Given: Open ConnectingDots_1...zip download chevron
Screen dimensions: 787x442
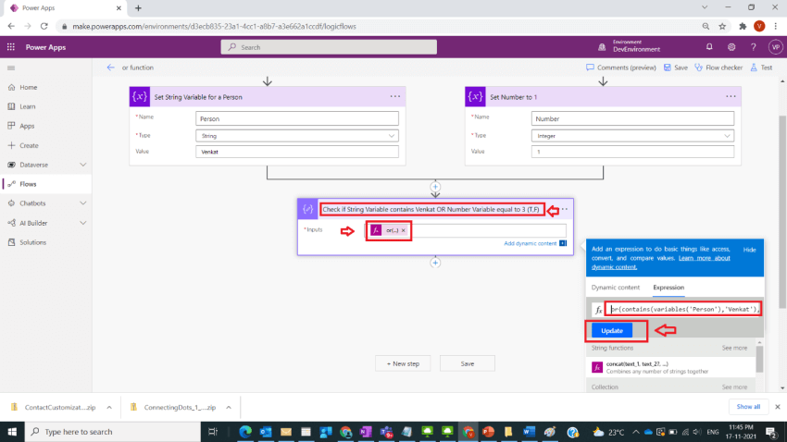Looking at the screenshot, I should (x=229, y=408).
